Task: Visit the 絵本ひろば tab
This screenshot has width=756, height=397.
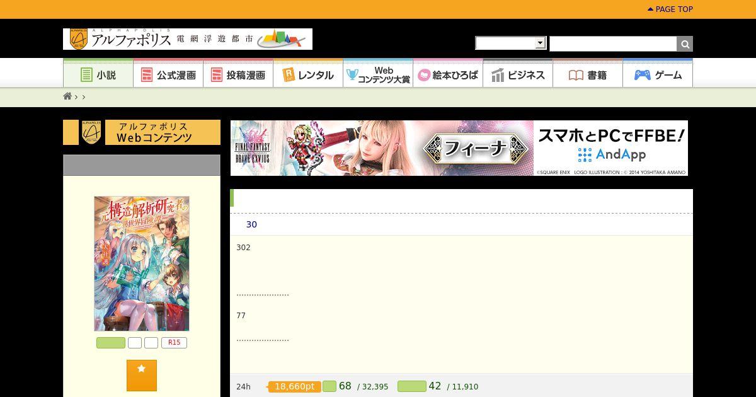Action: click(448, 74)
